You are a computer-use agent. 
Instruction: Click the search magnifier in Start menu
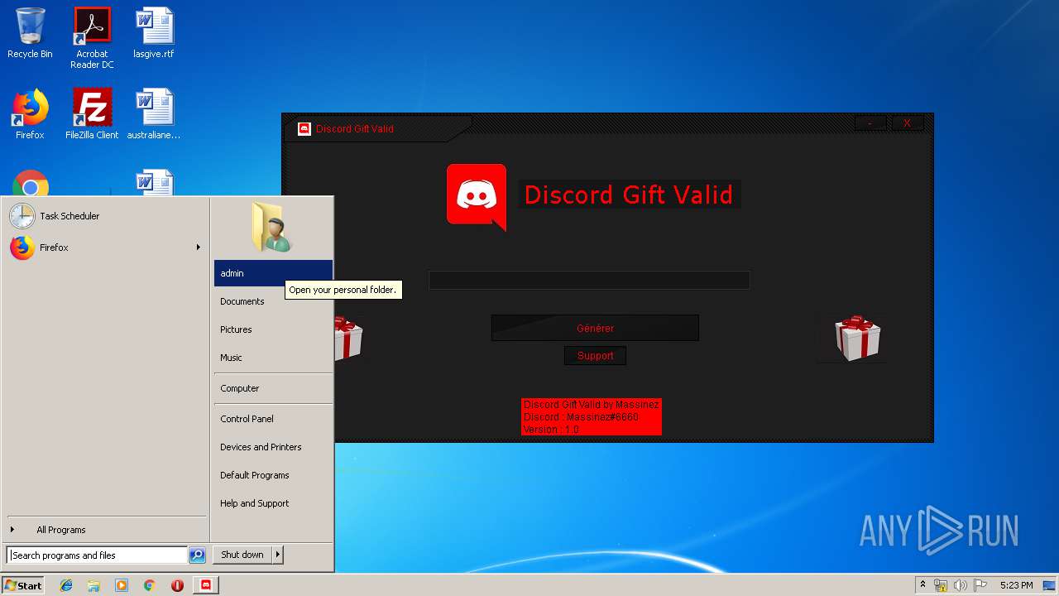[197, 555]
